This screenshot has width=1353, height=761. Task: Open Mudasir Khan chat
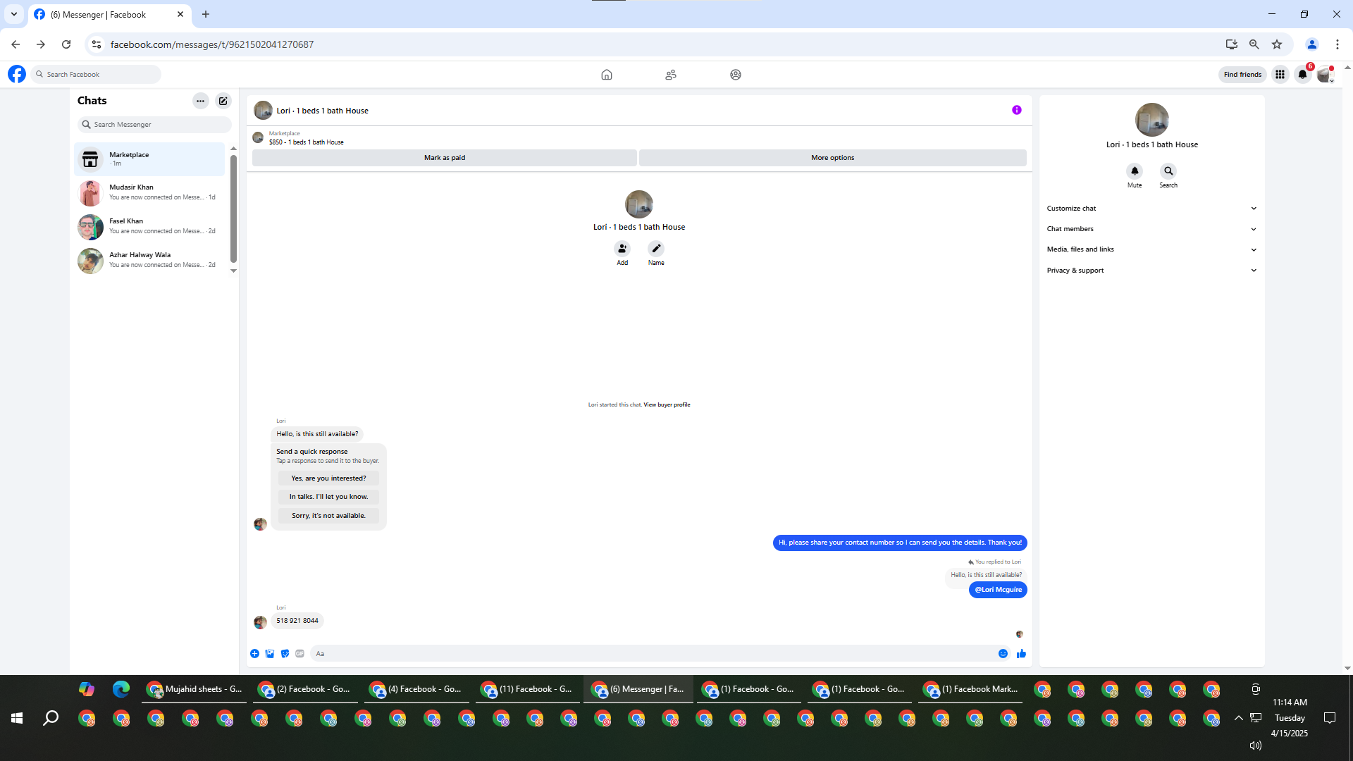(x=150, y=192)
